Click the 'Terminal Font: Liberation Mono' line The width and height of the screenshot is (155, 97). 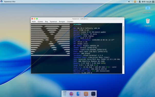click(x=91, y=57)
